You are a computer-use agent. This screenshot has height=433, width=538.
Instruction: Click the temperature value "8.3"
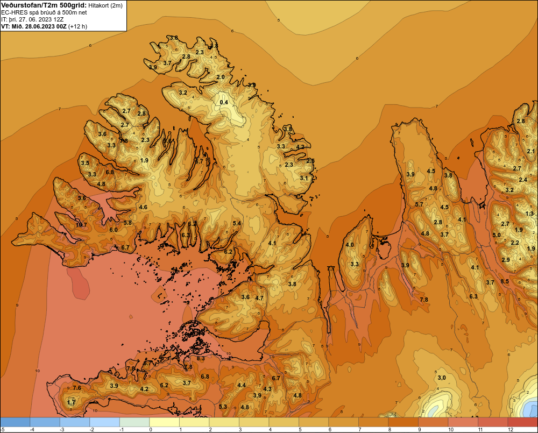tap(200, 358)
